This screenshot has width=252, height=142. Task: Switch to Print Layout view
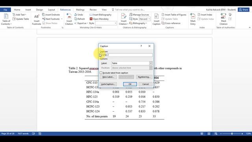[x=209, y=134]
